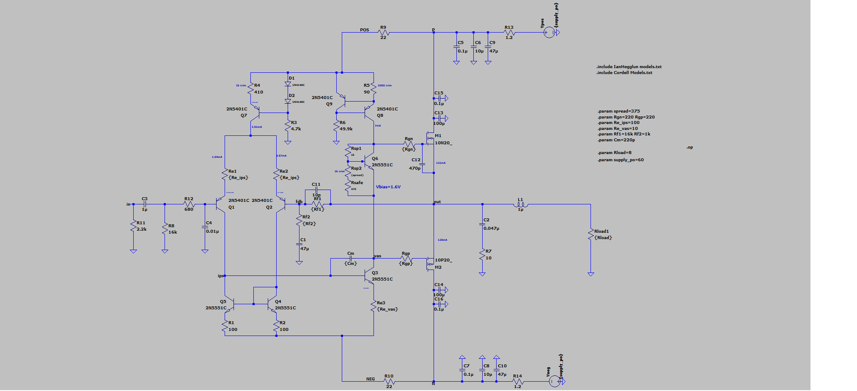Screen dimensions: 857x391
Task: Select the C12 470p capacitor symbol
Action: pyautogui.click(x=422, y=165)
